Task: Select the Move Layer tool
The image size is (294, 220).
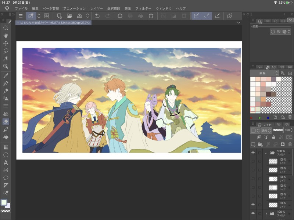Action: pos(6,43)
